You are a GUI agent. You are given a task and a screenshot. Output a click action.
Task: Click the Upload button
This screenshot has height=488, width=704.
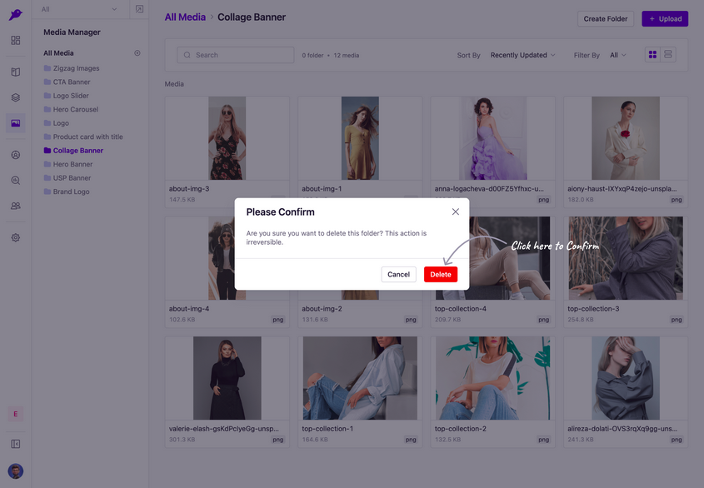pos(665,19)
